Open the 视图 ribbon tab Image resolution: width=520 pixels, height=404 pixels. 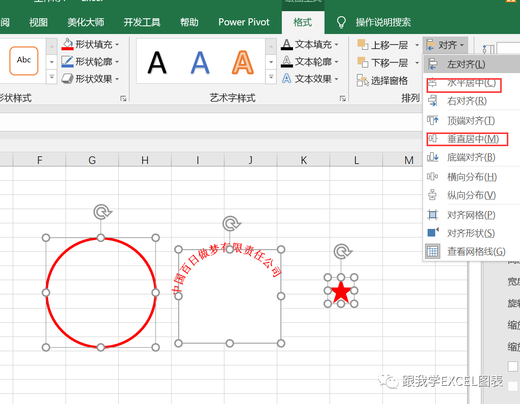click(x=39, y=22)
